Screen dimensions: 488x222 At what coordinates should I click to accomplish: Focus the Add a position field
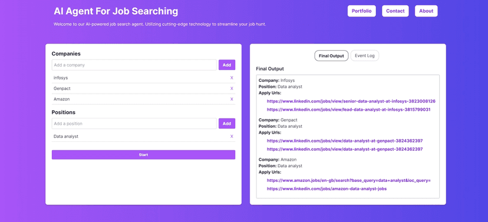pos(134,124)
